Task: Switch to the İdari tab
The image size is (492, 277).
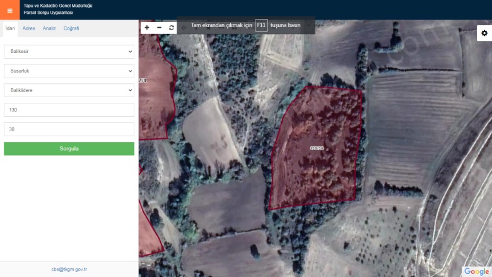Action: pos(9,28)
